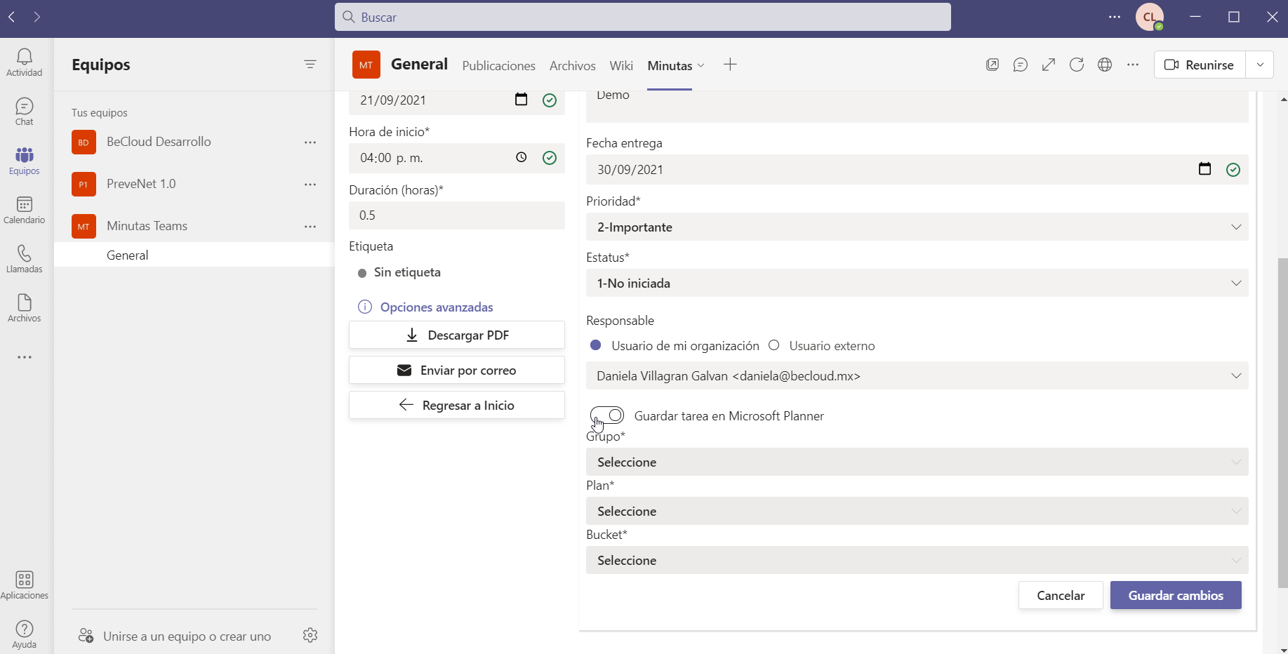Switch to the Publicaciones tab
Image resolution: width=1288 pixels, height=654 pixels.
[498, 65]
